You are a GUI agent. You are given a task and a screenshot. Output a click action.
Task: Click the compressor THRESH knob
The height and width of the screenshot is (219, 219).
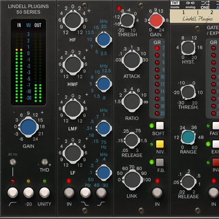click(127, 20)
